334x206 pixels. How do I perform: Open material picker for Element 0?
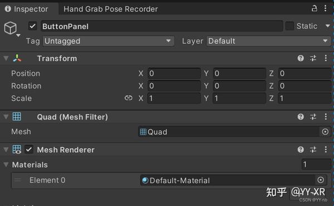click(321, 180)
